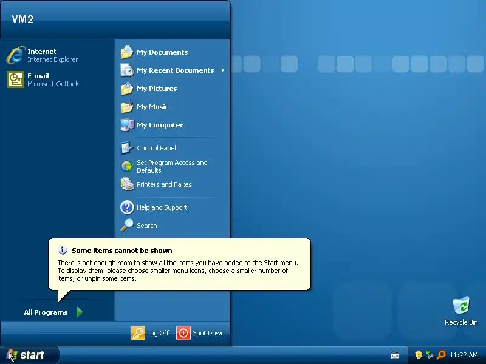Click the My Recent Documents icon

(x=127, y=70)
